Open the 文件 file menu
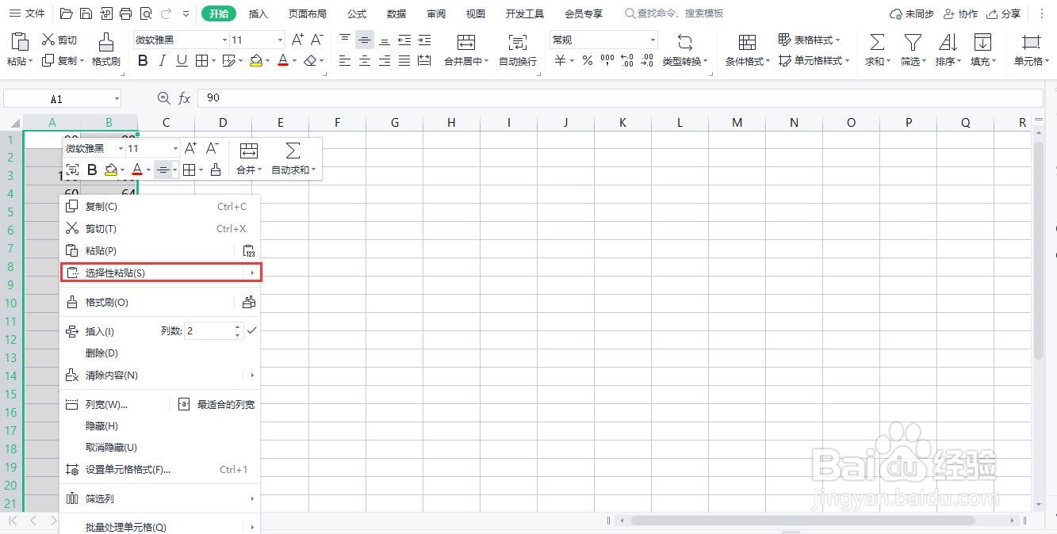1057x534 pixels. (x=27, y=13)
